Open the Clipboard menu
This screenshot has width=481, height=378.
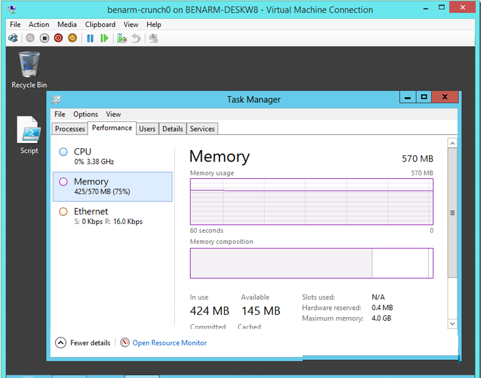[100, 25]
